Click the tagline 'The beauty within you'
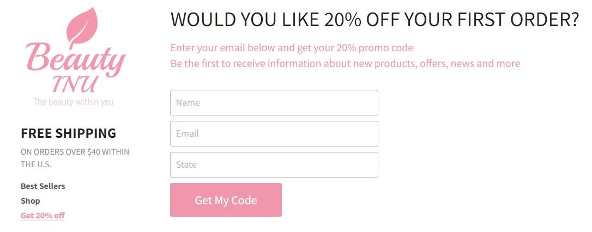 click(73, 102)
